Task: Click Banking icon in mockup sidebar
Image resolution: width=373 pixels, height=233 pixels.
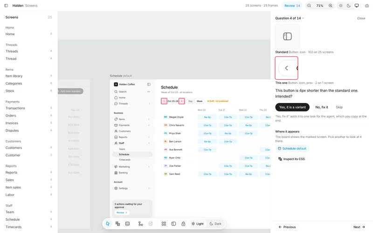Action: pos(116,172)
